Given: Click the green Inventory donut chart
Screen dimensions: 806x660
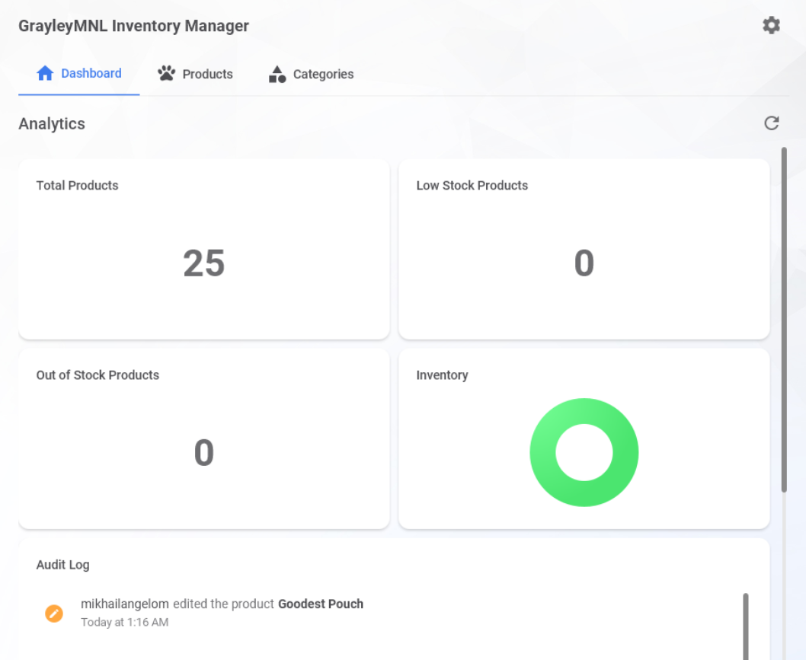Looking at the screenshot, I should [x=584, y=452].
